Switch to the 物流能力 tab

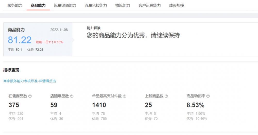coord(123,5)
